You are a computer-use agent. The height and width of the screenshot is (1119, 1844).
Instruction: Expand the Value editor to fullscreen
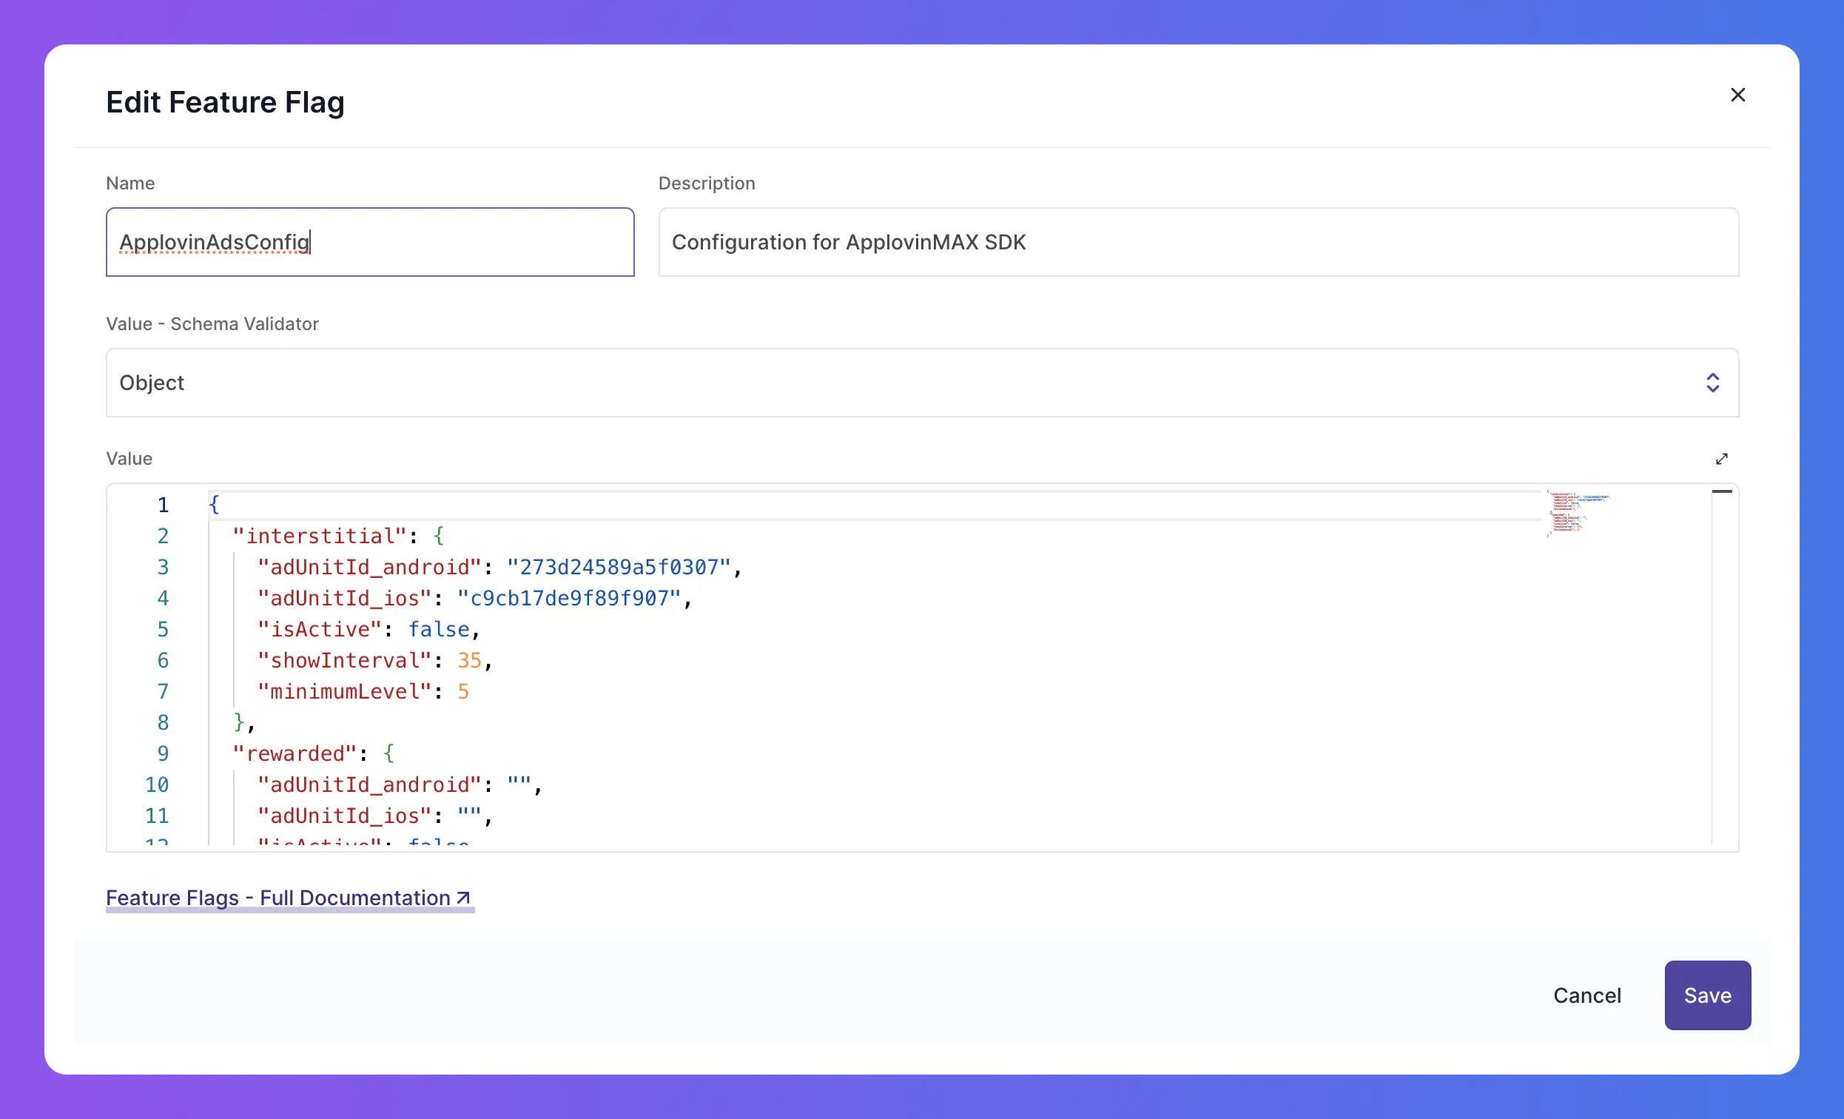tap(1721, 459)
